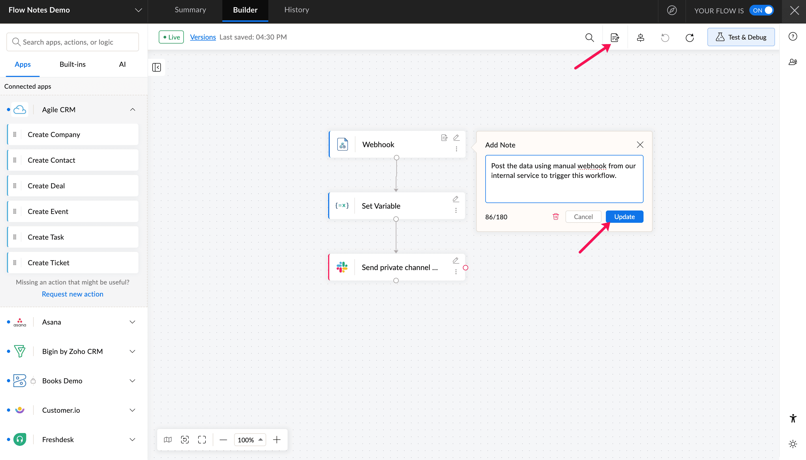Toggle the flow ON switch off
The height and width of the screenshot is (460, 806).
coord(762,10)
